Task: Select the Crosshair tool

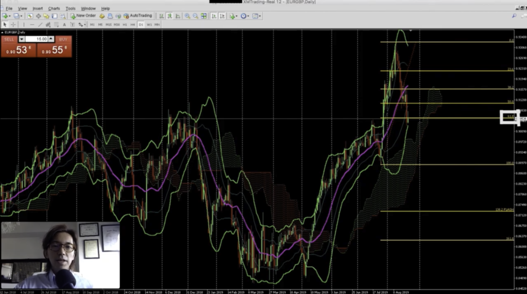Action: click(13, 25)
